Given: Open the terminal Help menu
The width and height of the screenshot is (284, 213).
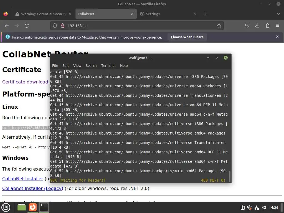Looking at the screenshot, I should tap(124, 65).
